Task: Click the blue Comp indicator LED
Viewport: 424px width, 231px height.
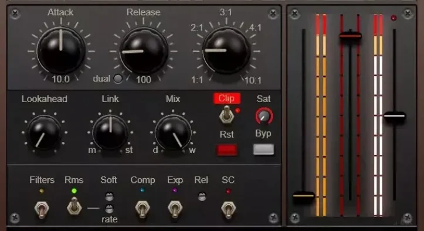Action: click(x=143, y=191)
